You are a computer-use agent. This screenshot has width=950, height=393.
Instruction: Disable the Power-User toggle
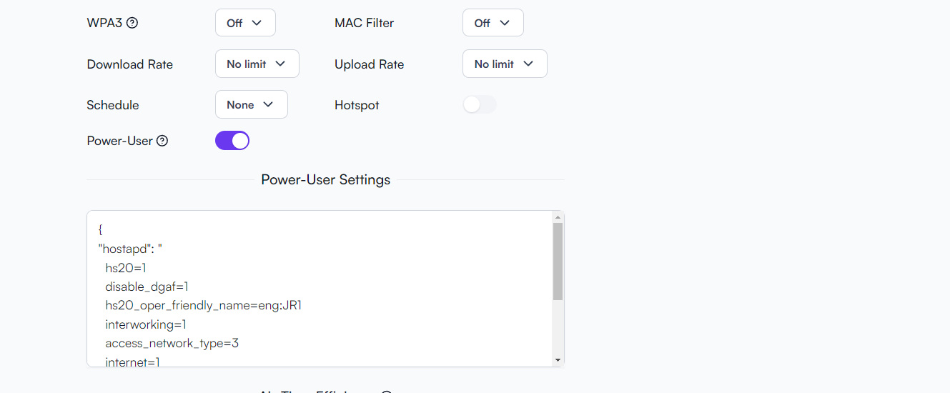click(x=232, y=141)
